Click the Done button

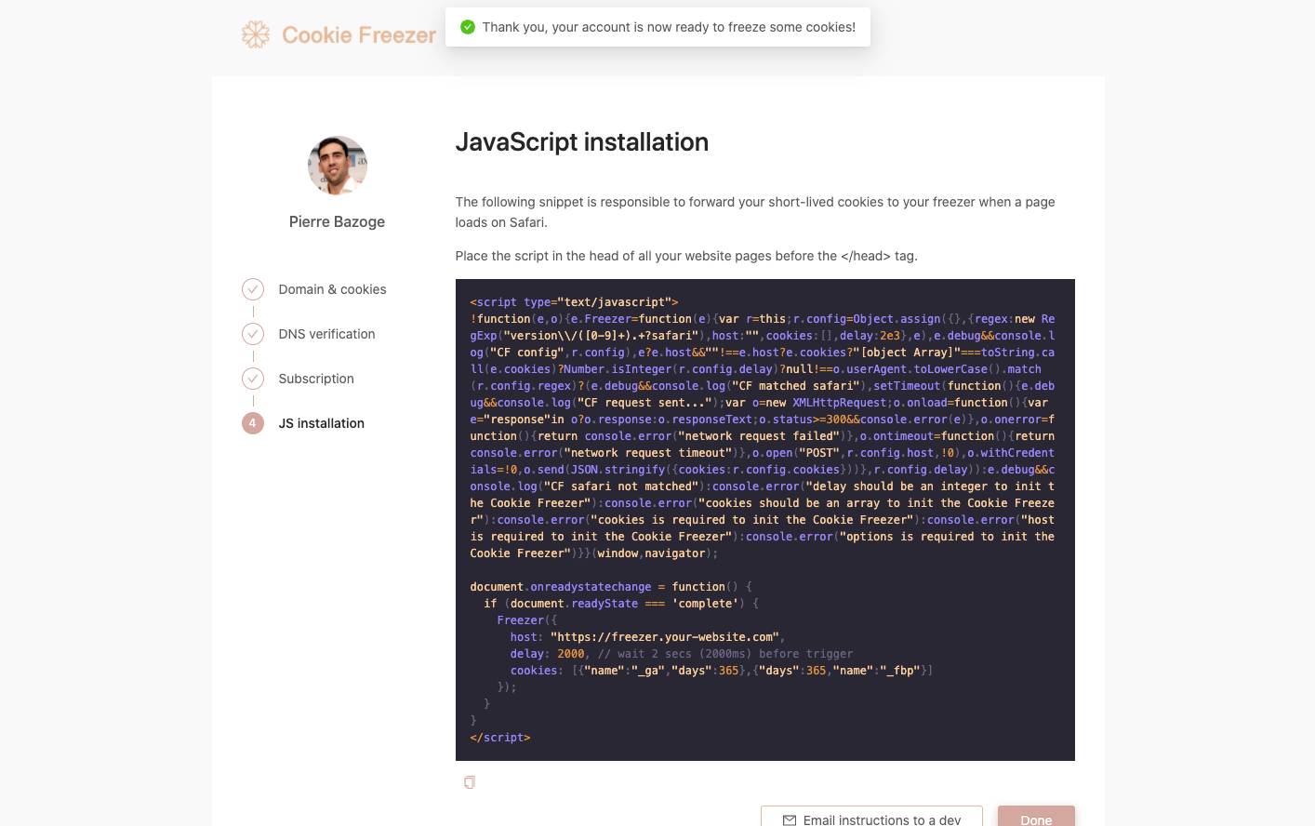(1036, 818)
